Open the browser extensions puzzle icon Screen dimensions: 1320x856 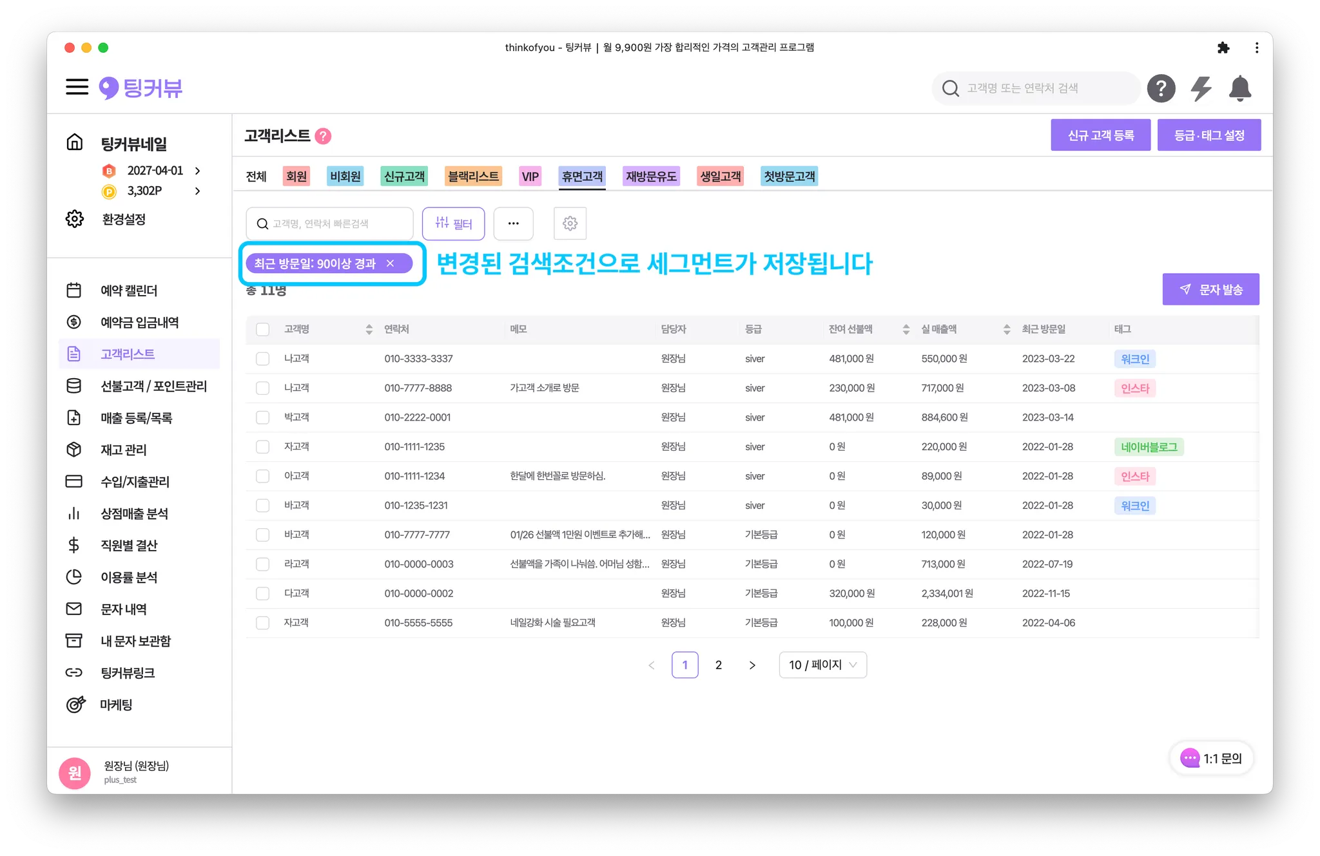1223,48
